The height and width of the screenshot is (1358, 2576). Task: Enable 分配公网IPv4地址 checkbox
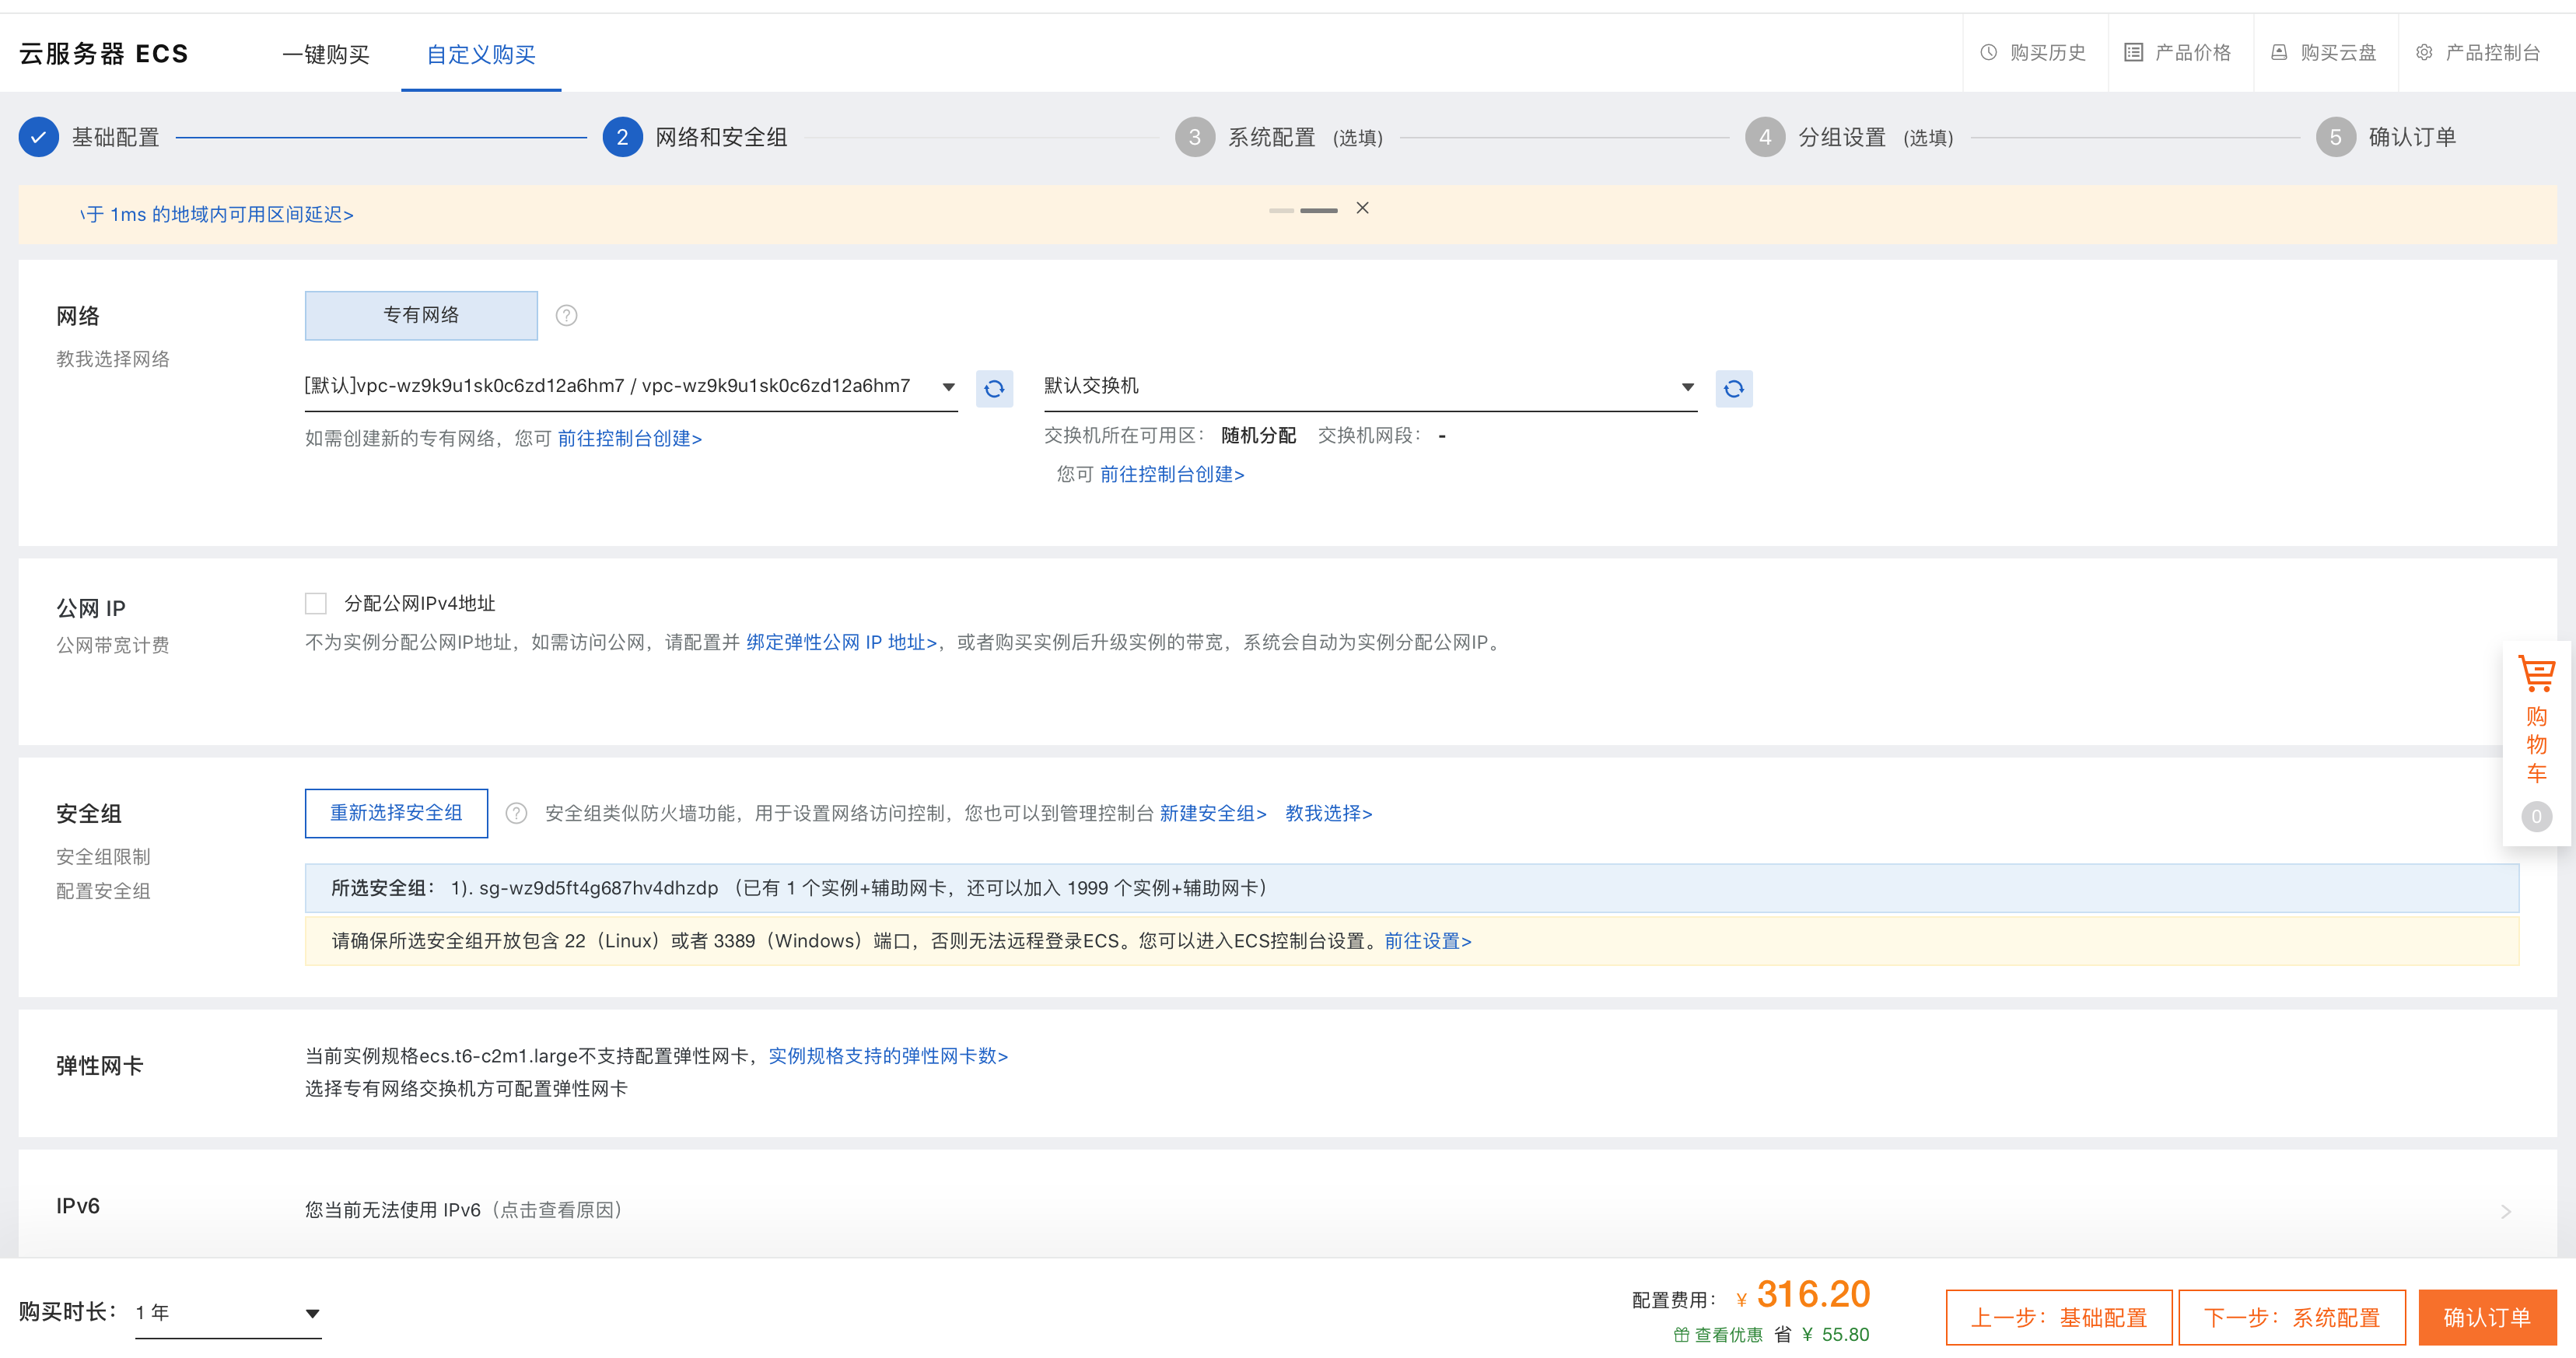[x=316, y=603]
